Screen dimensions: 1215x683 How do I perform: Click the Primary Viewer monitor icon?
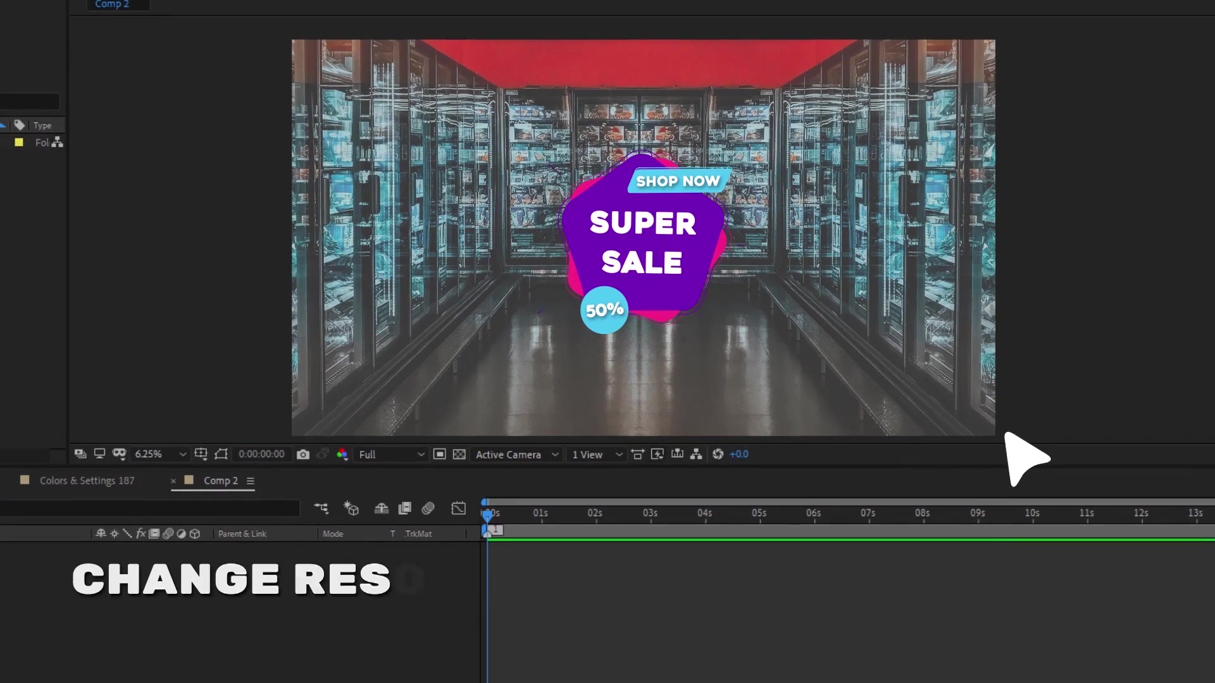point(99,454)
